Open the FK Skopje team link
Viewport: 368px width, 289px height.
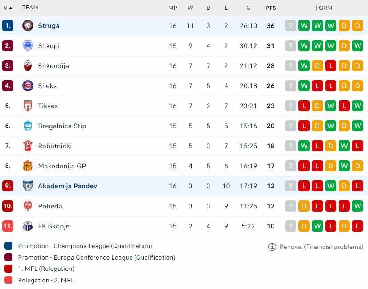[x=54, y=226]
